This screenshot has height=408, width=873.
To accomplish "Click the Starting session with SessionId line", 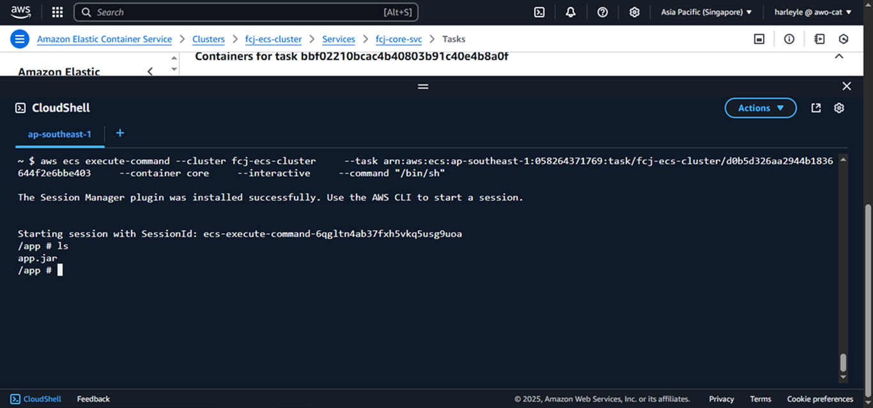I will pyautogui.click(x=240, y=234).
